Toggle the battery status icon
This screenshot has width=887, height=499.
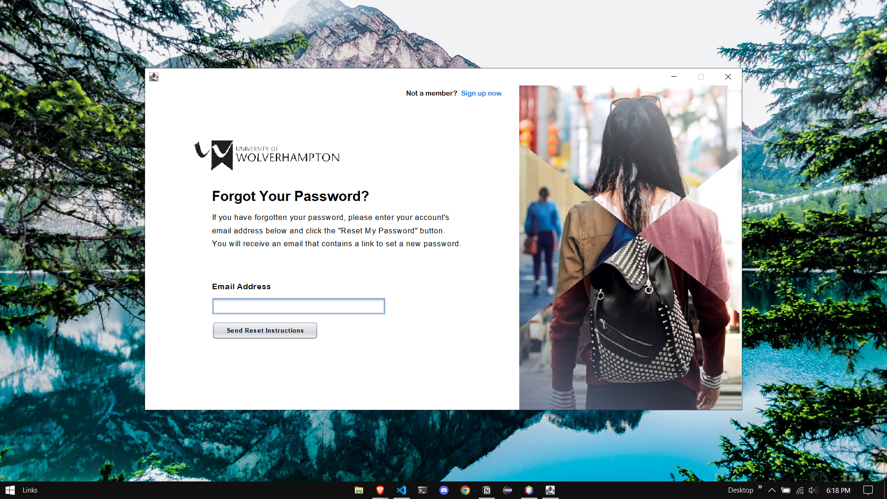(x=785, y=490)
